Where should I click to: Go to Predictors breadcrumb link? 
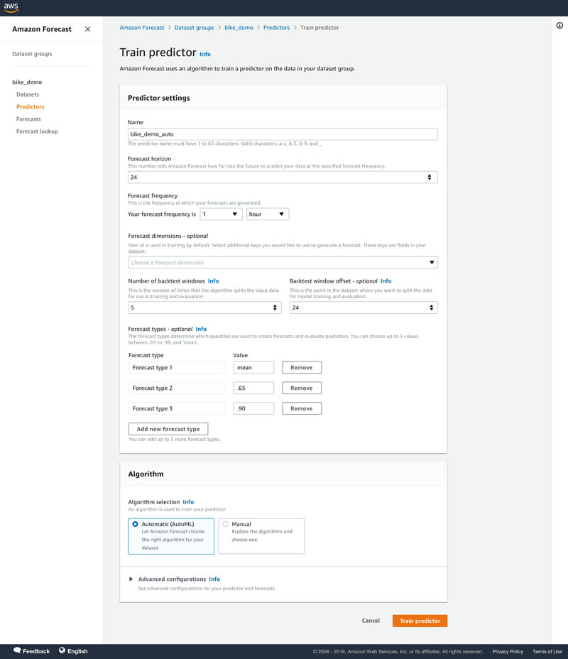(276, 28)
